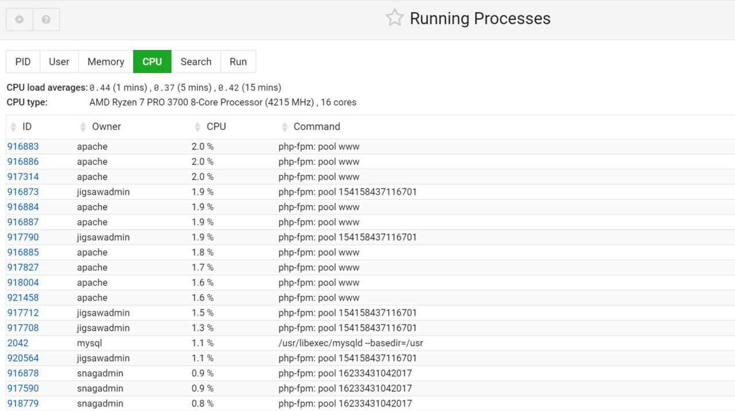
Task: Open the Search tab
Action: (x=196, y=61)
